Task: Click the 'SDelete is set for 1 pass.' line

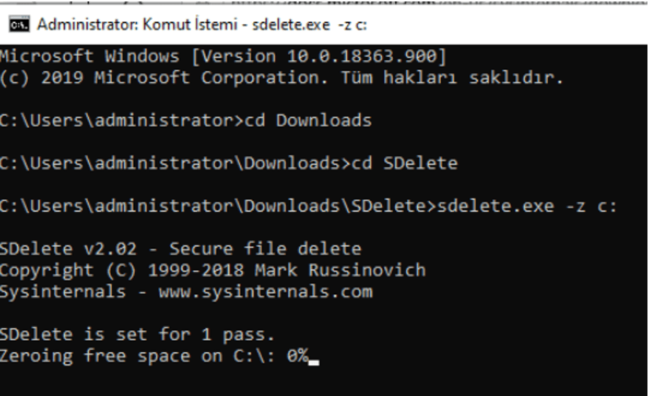Action: [x=137, y=334]
